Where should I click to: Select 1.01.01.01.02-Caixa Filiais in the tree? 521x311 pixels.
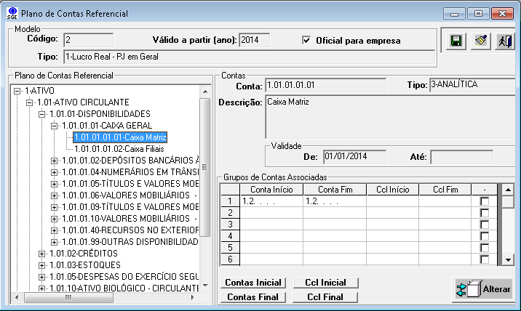109,148
